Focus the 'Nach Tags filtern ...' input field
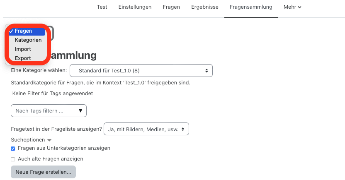The width and height of the screenshot is (345, 180). point(44,111)
